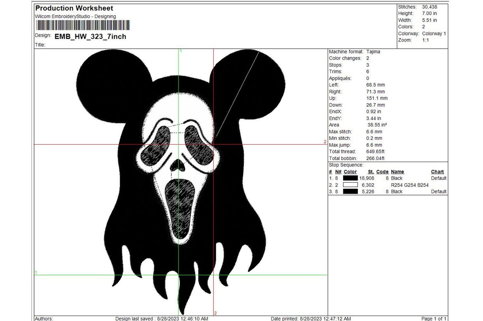Click the "Appliqués:" label
This screenshot has width=483, height=321.
(x=340, y=78)
